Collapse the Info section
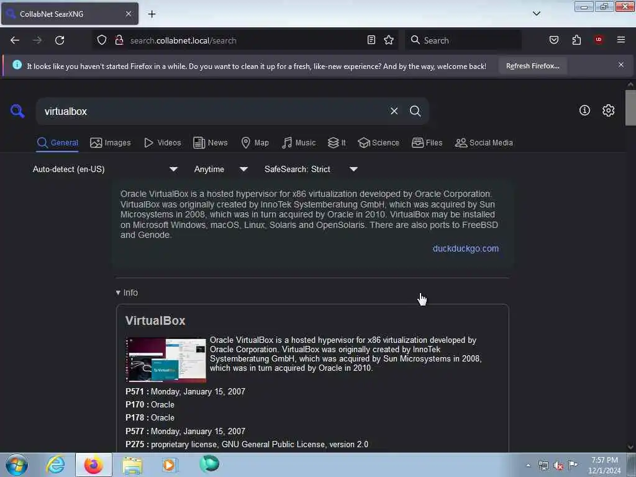This screenshot has width=636, height=477. [x=127, y=293]
